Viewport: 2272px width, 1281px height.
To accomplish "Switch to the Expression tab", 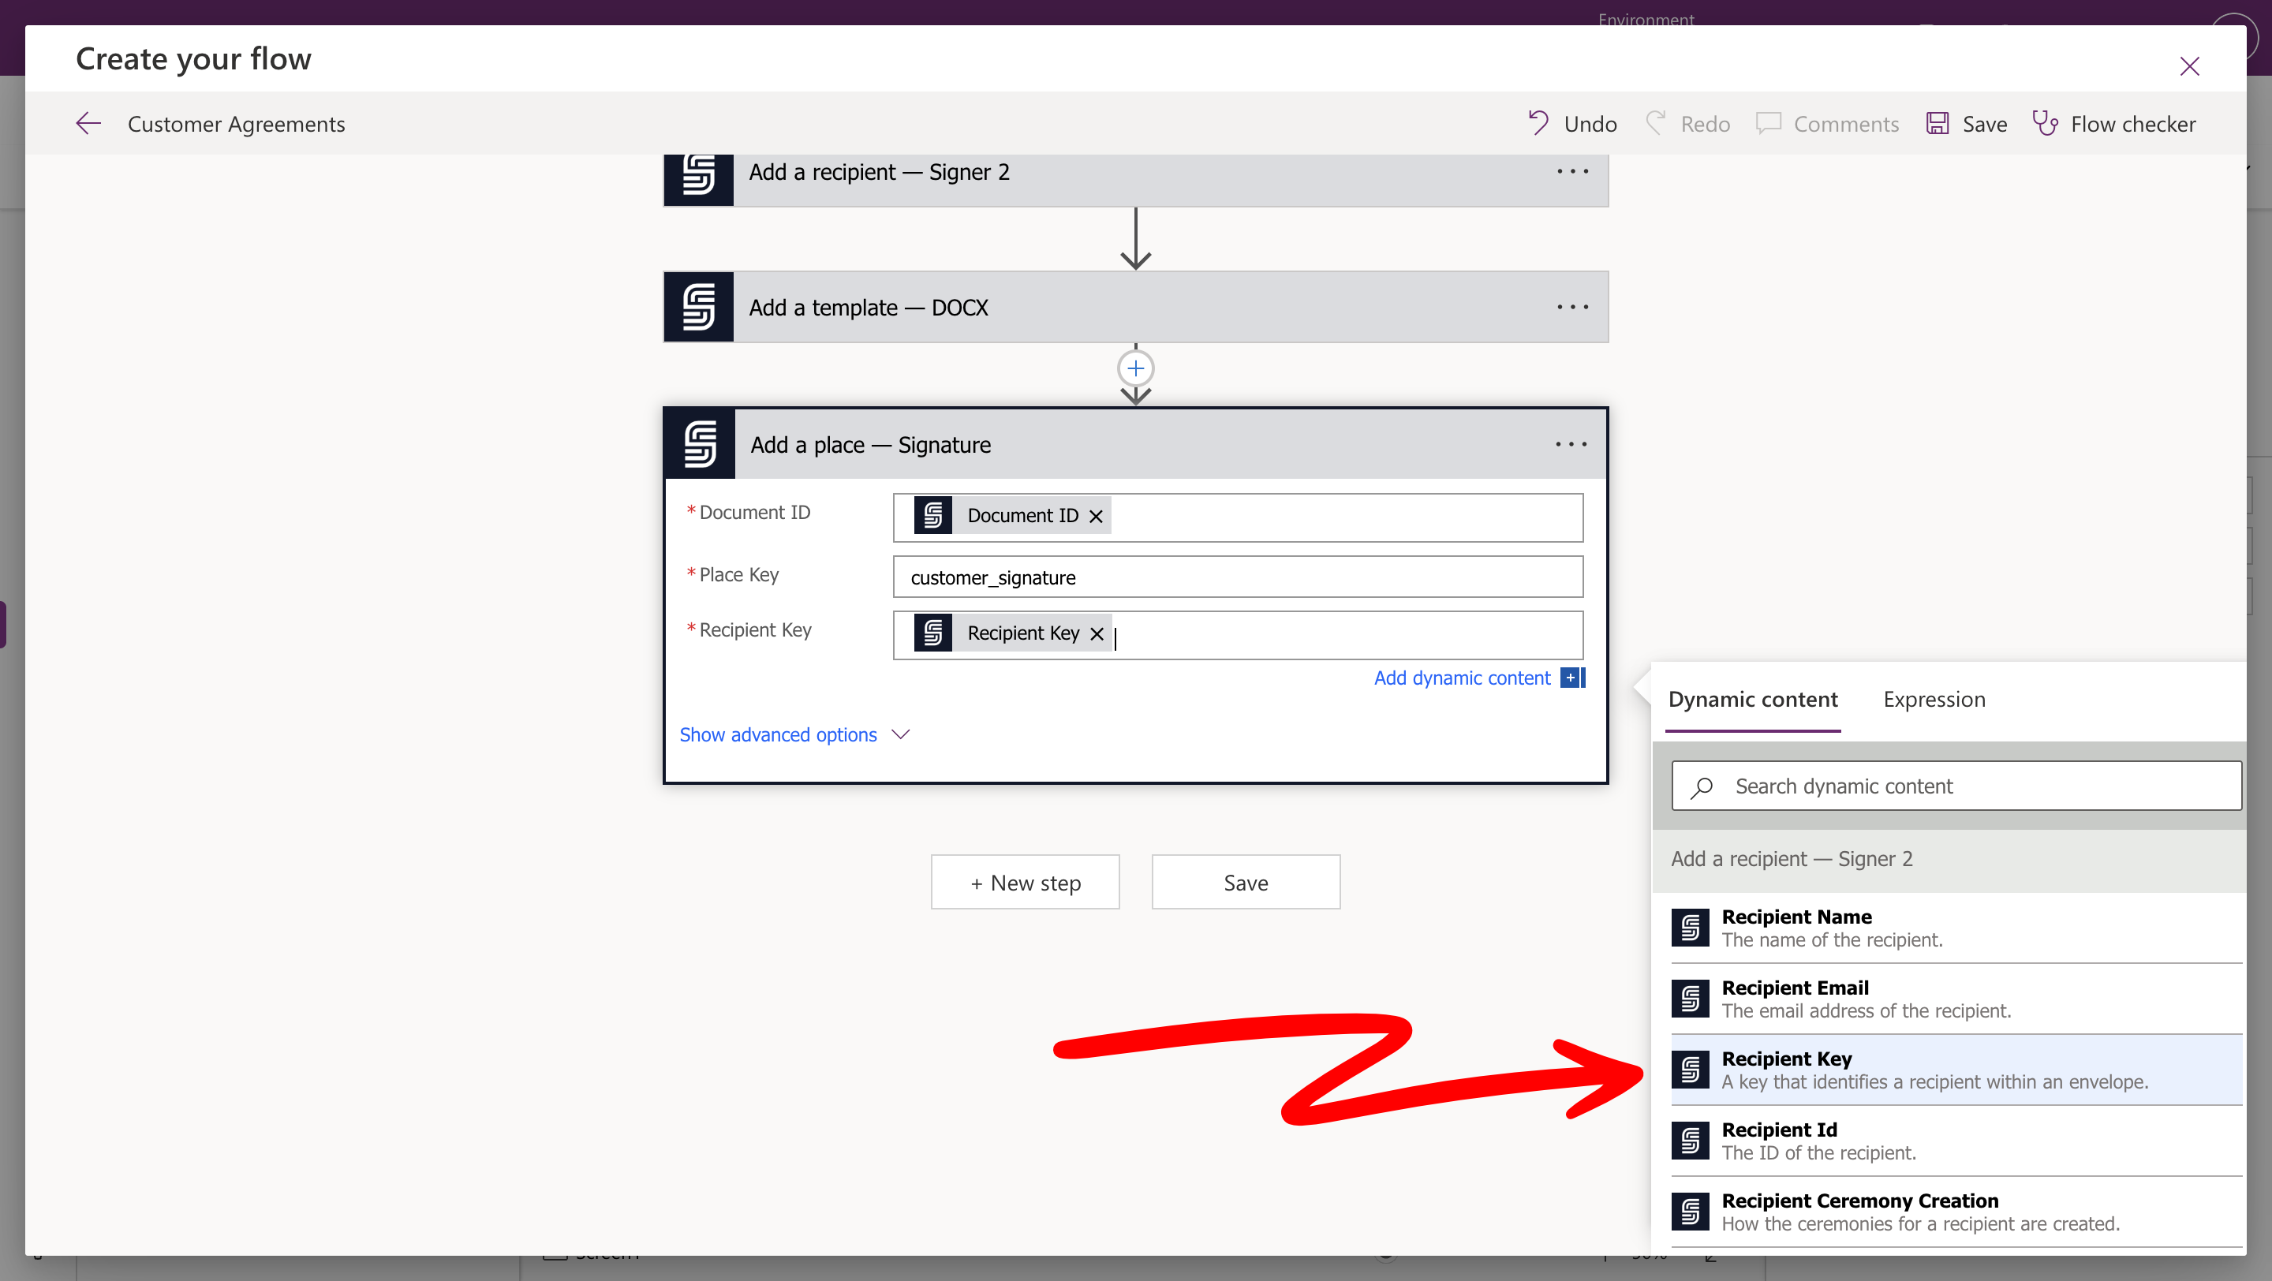I will pos(1934,699).
